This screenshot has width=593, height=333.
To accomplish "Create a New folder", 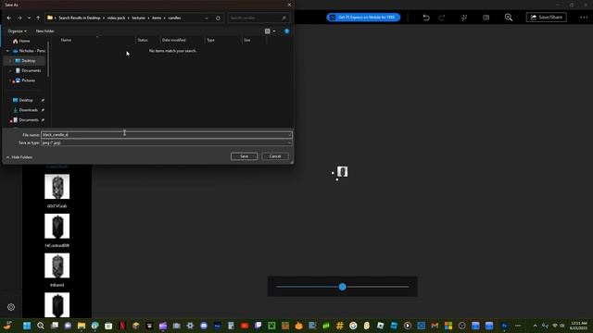I will [x=44, y=31].
